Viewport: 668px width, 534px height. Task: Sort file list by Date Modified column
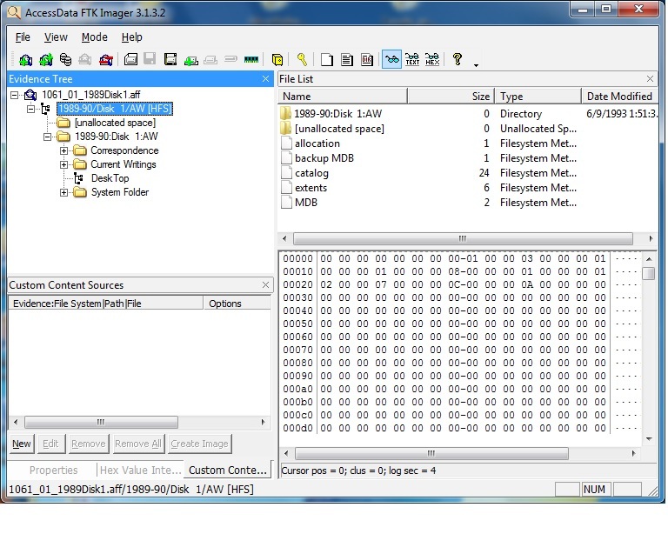tap(620, 97)
